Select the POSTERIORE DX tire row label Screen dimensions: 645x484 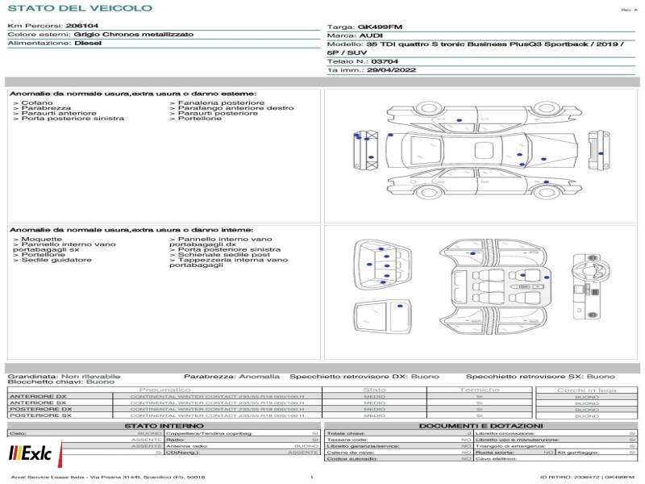coord(41,410)
